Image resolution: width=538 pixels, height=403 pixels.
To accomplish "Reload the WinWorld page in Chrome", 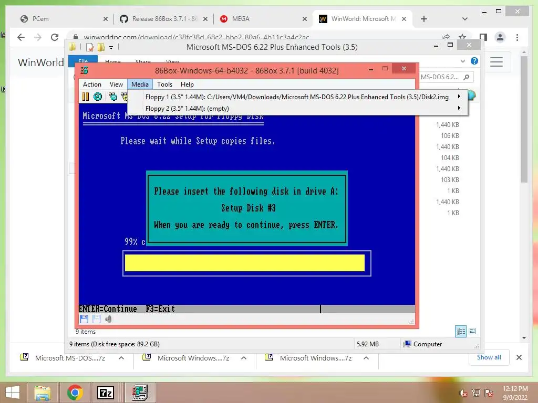I will click(x=55, y=37).
